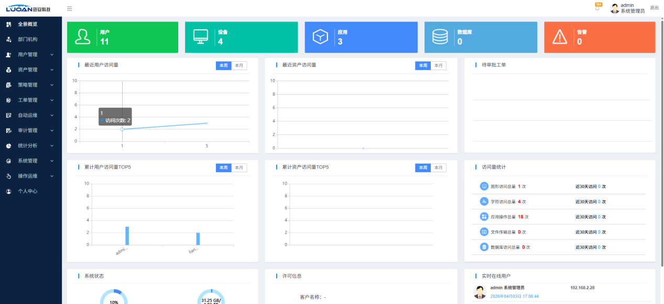
Task: Open 部门机构 menu item
Action: click(31, 39)
